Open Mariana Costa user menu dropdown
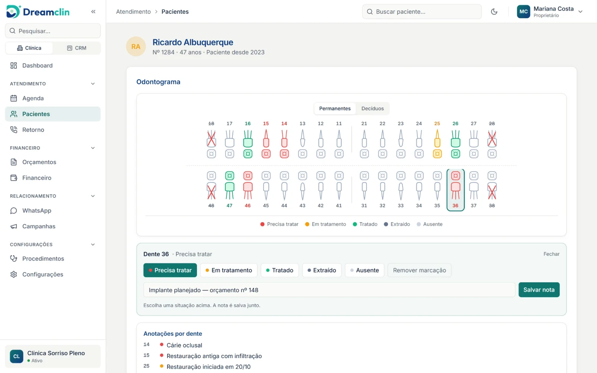This screenshot has width=597, height=373. coord(550,12)
